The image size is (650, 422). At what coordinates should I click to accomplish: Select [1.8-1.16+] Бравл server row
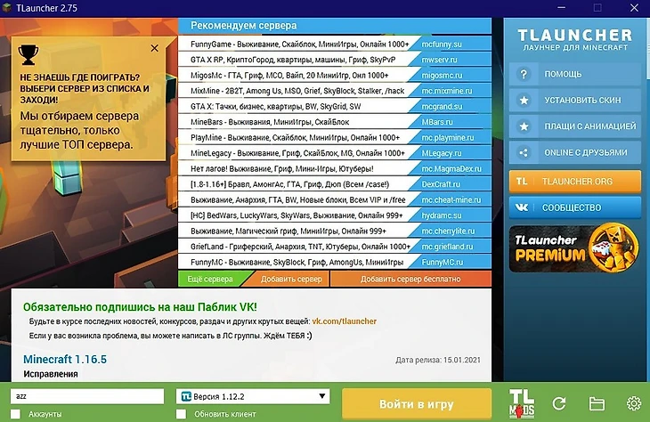335,184
